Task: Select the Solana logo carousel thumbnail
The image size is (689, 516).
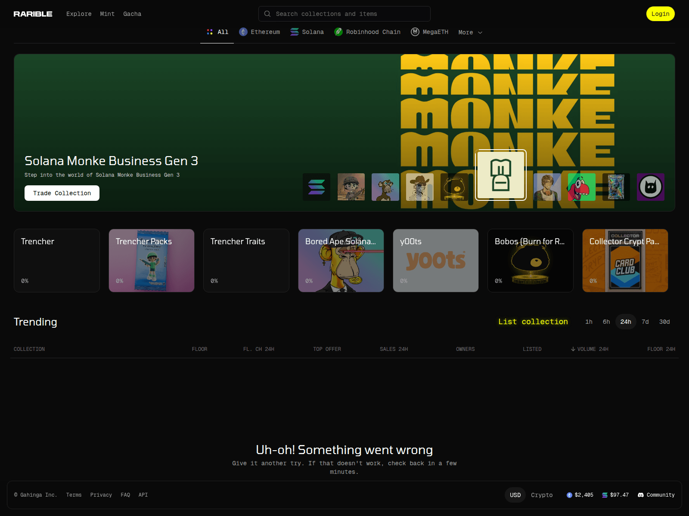Action: 317,187
